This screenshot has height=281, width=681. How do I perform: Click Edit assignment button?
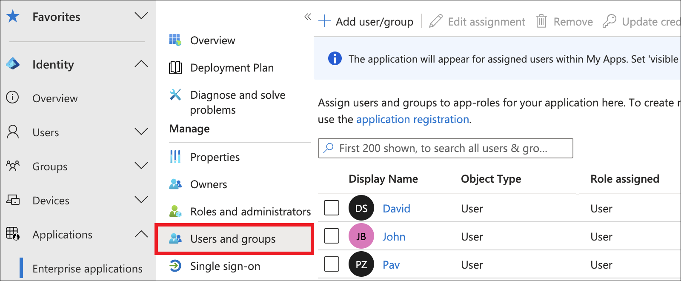[x=477, y=21]
